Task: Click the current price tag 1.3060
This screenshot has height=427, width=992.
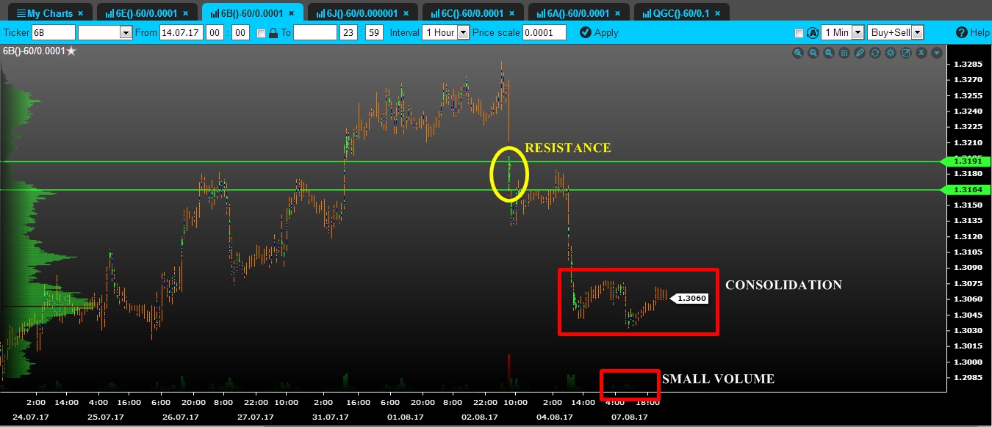Action: (691, 299)
